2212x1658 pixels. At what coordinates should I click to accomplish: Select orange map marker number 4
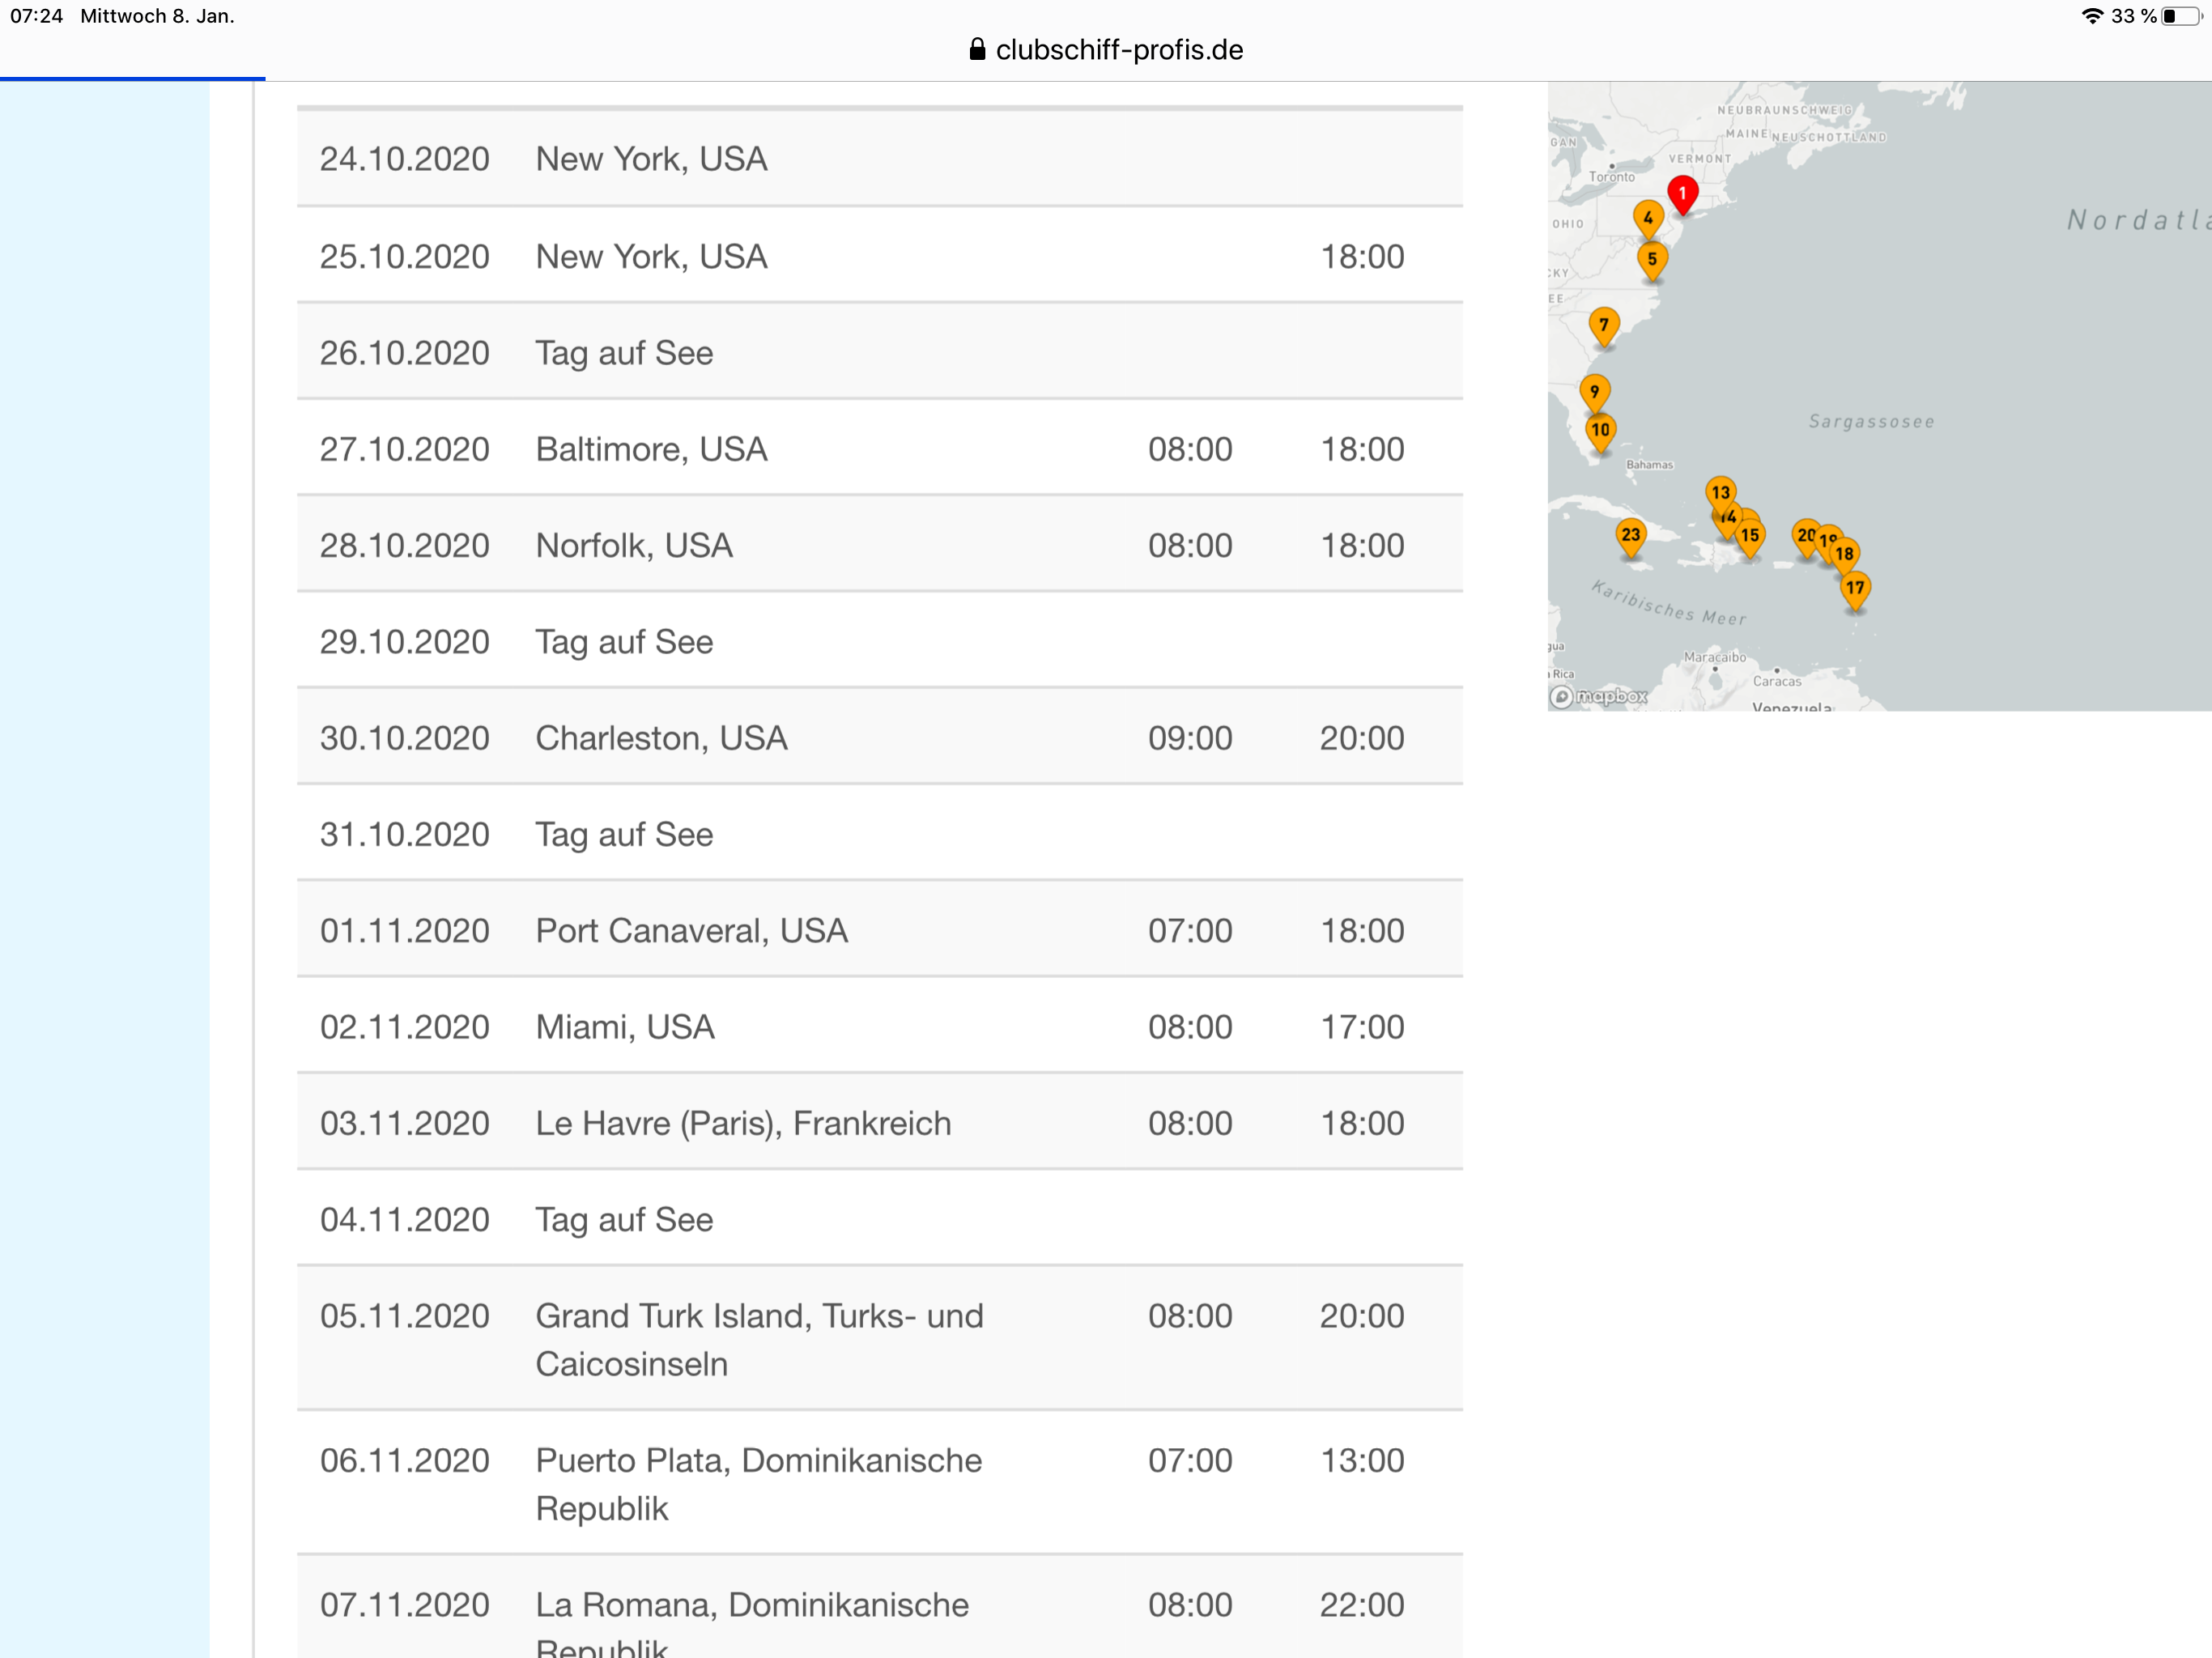tap(1648, 218)
